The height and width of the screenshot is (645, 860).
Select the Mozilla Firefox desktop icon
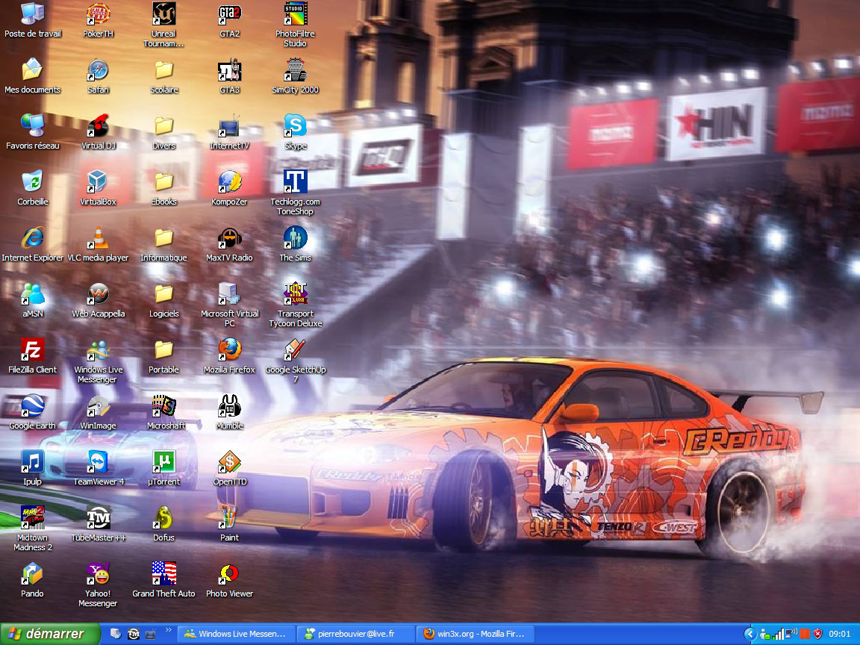(229, 350)
